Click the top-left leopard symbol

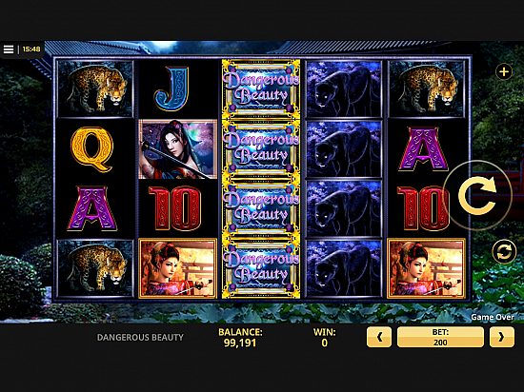click(95, 88)
